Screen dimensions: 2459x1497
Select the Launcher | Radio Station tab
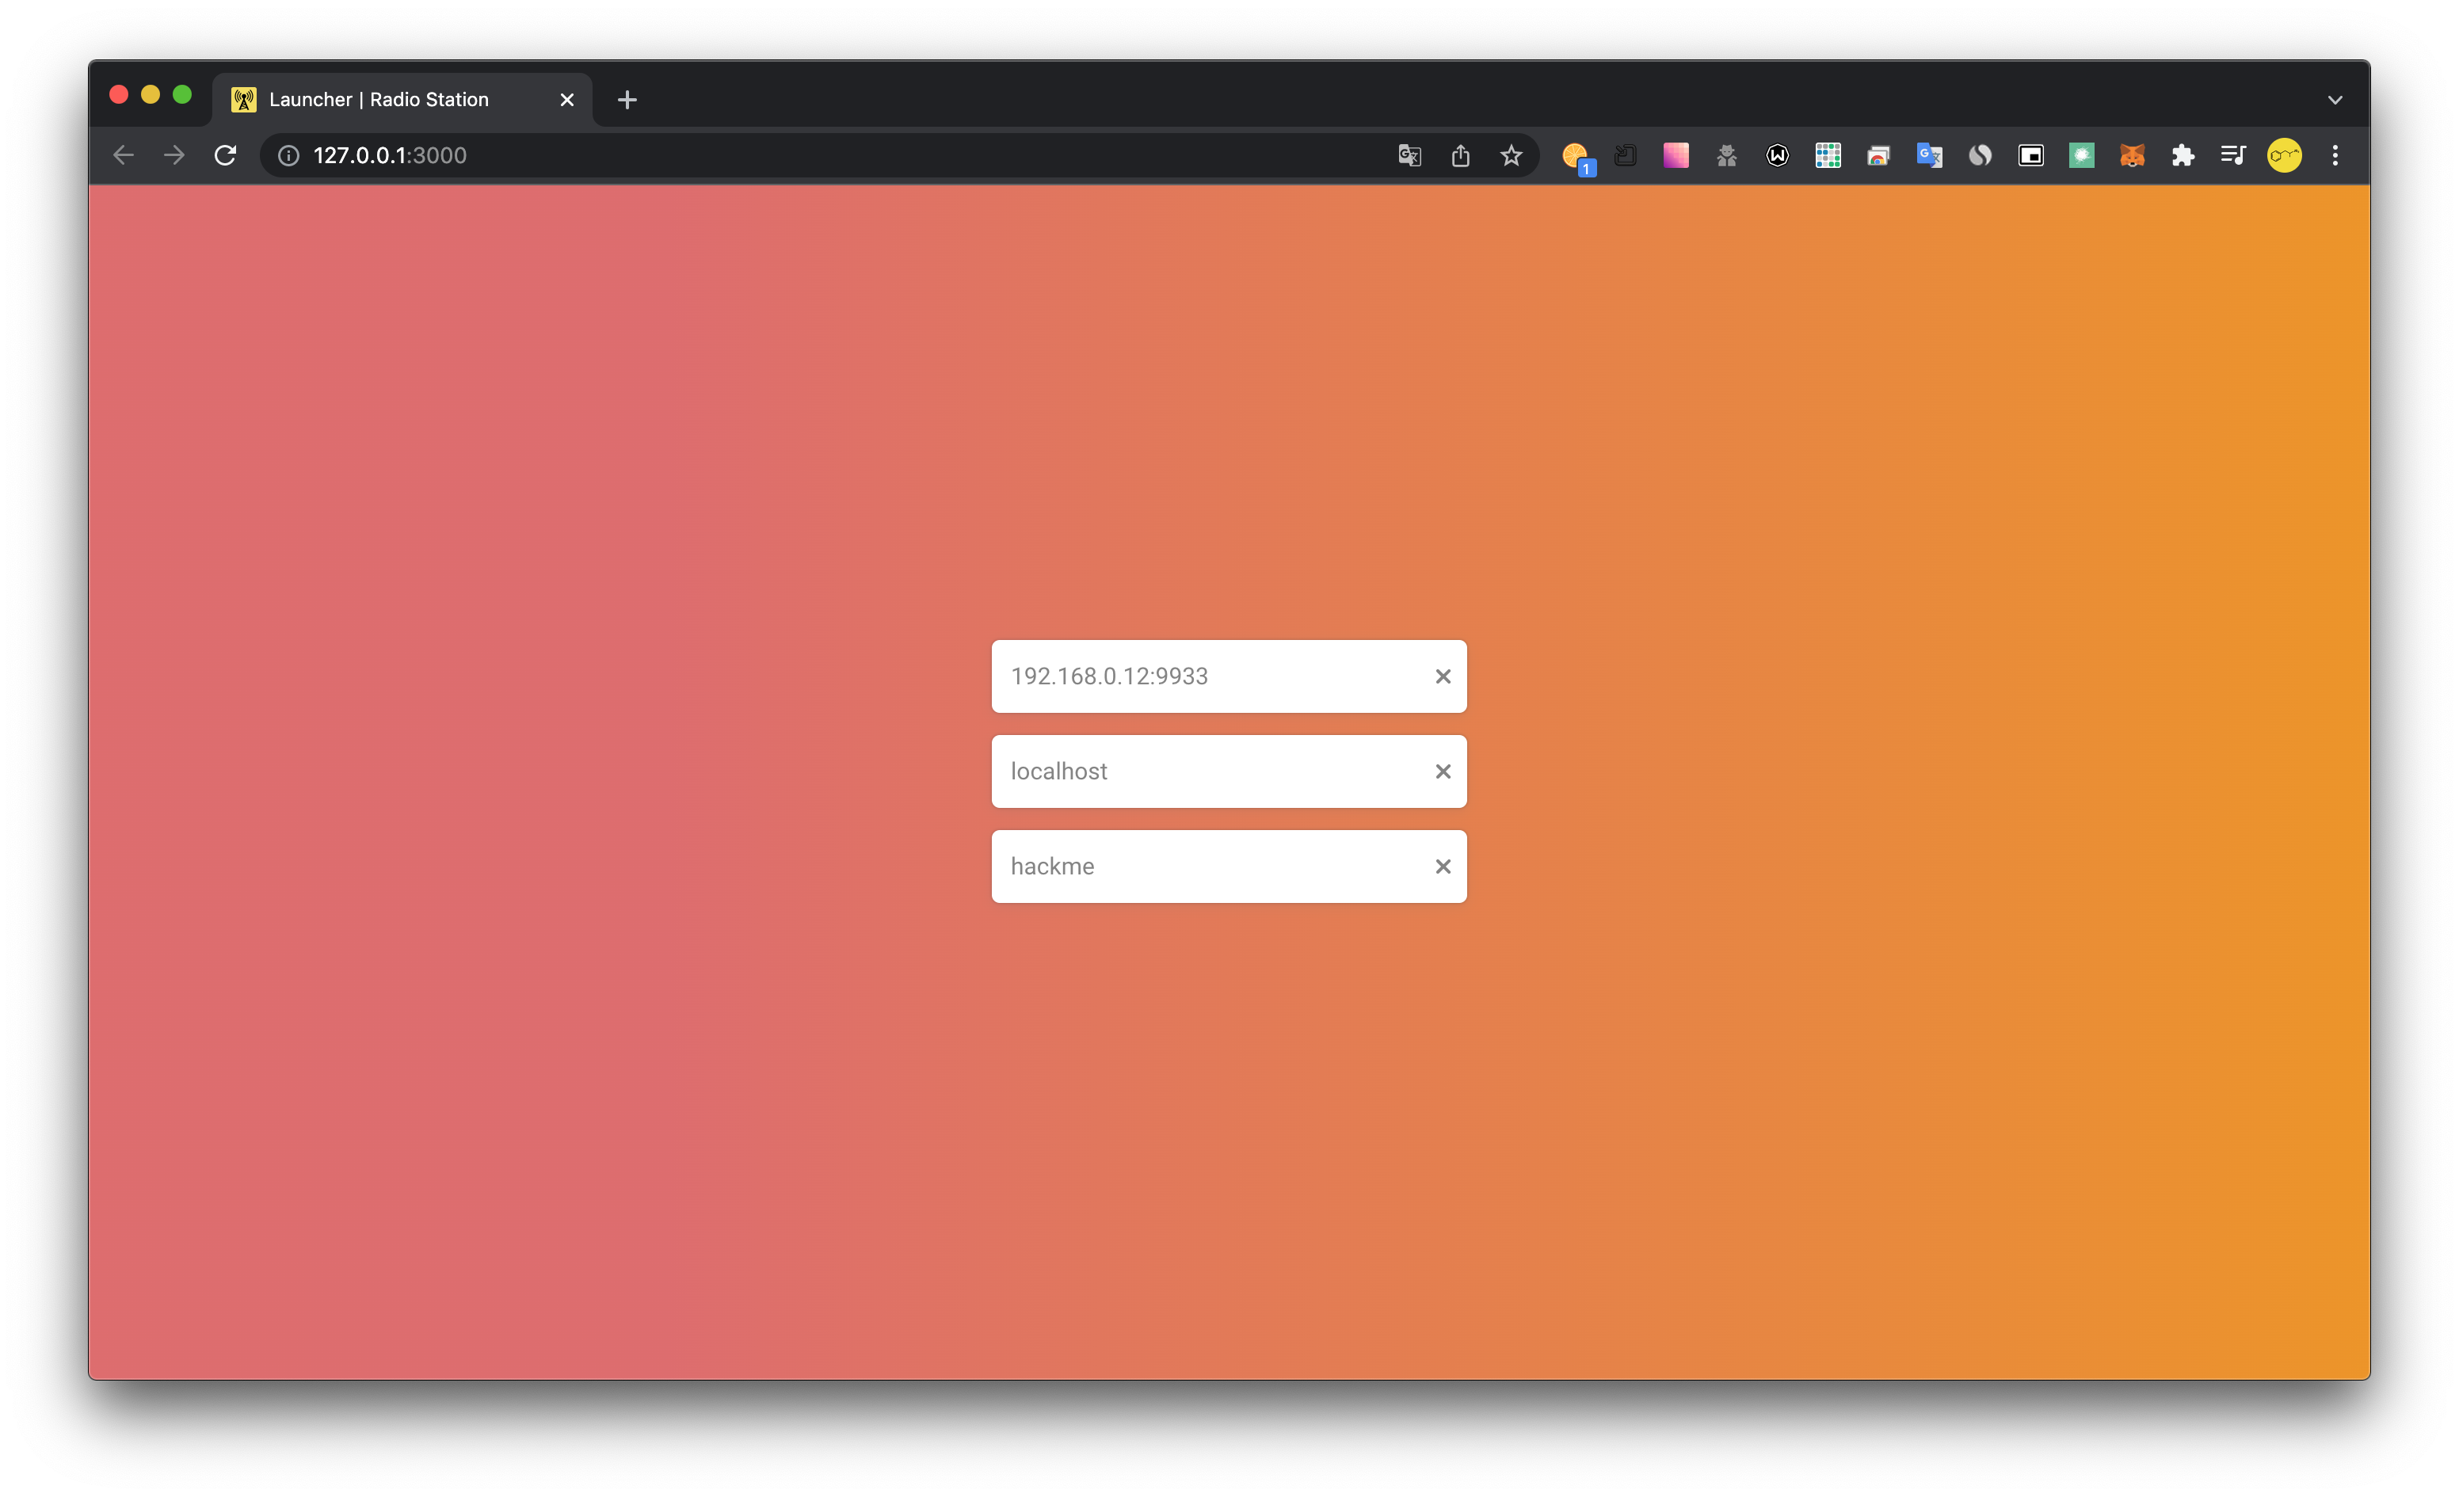[402, 100]
